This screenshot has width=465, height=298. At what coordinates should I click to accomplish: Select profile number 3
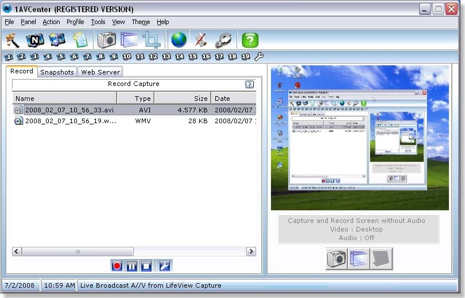(x=34, y=57)
